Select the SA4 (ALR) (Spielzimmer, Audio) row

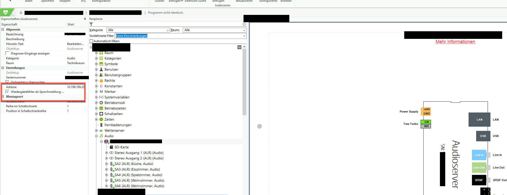click(x=138, y=175)
